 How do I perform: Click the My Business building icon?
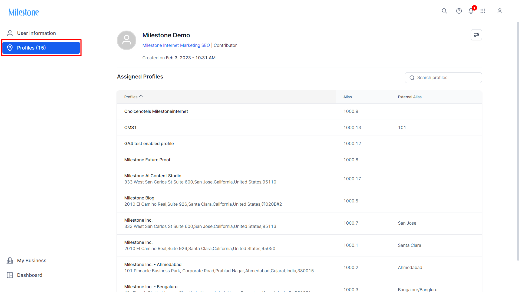[10, 261]
